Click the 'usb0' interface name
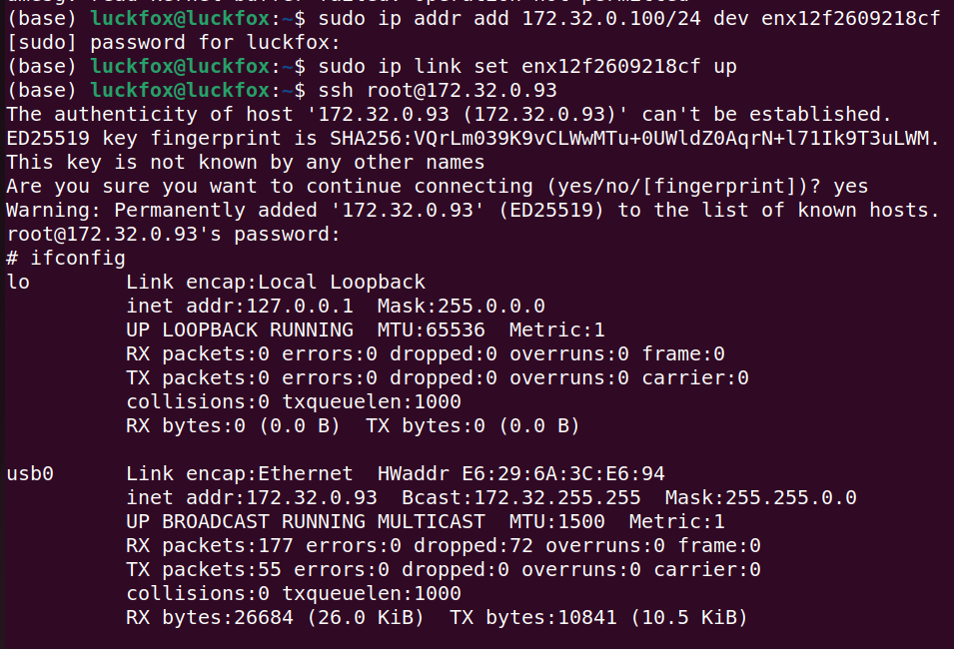The width and height of the screenshot is (954, 649). click(30, 473)
